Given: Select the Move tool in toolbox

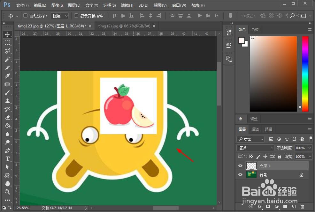Looking at the screenshot, I should point(7,34).
